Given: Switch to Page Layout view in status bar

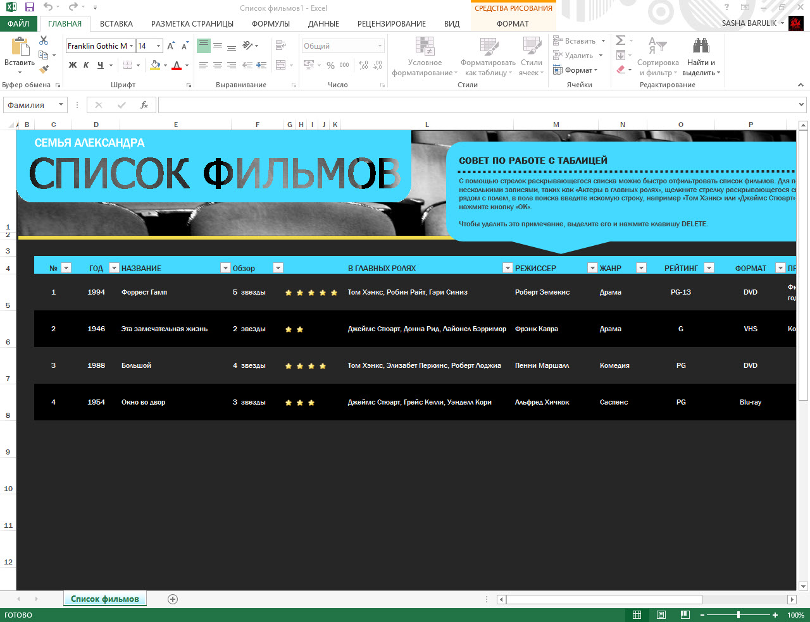Looking at the screenshot, I should click(661, 615).
